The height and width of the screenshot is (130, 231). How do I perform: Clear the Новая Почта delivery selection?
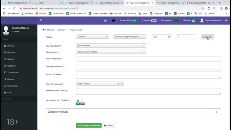coord(118,83)
